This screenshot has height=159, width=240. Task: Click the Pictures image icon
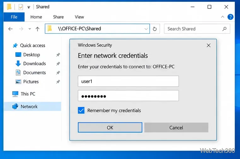pos(18,82)
